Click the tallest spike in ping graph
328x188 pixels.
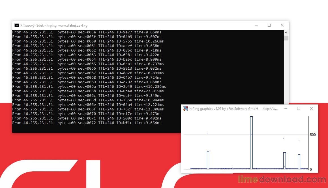pyautogui.click(x=251, y=142)
